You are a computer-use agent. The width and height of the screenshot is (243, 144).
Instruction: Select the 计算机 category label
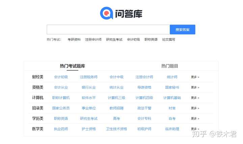(38, 98)
